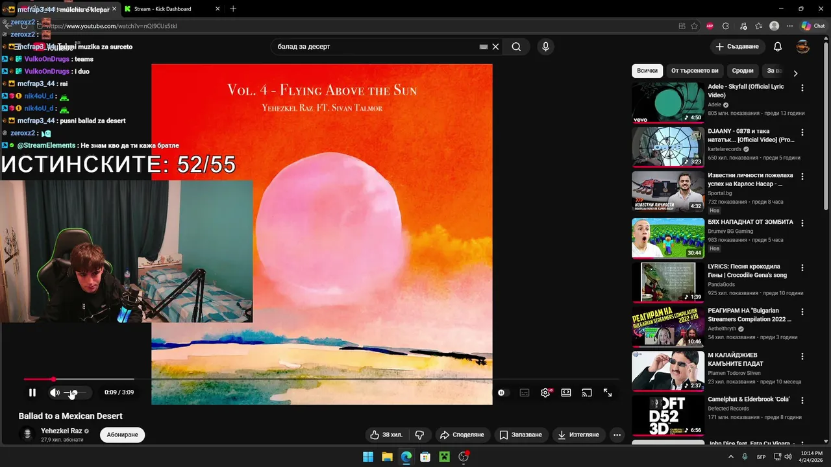Open М КАЛАЙДЖИЕВ КАМЪНИТЕ ПАДАТ video title

736,359
